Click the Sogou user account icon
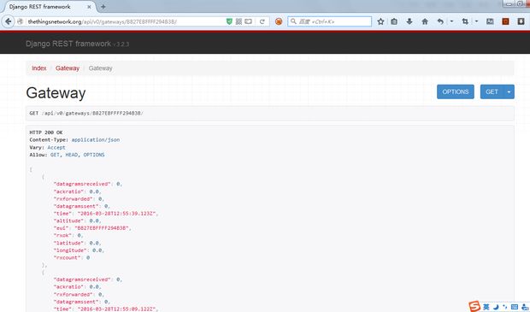Image resolution: width=530 pixels, height=312 pixels. click(x=525, y=307)
